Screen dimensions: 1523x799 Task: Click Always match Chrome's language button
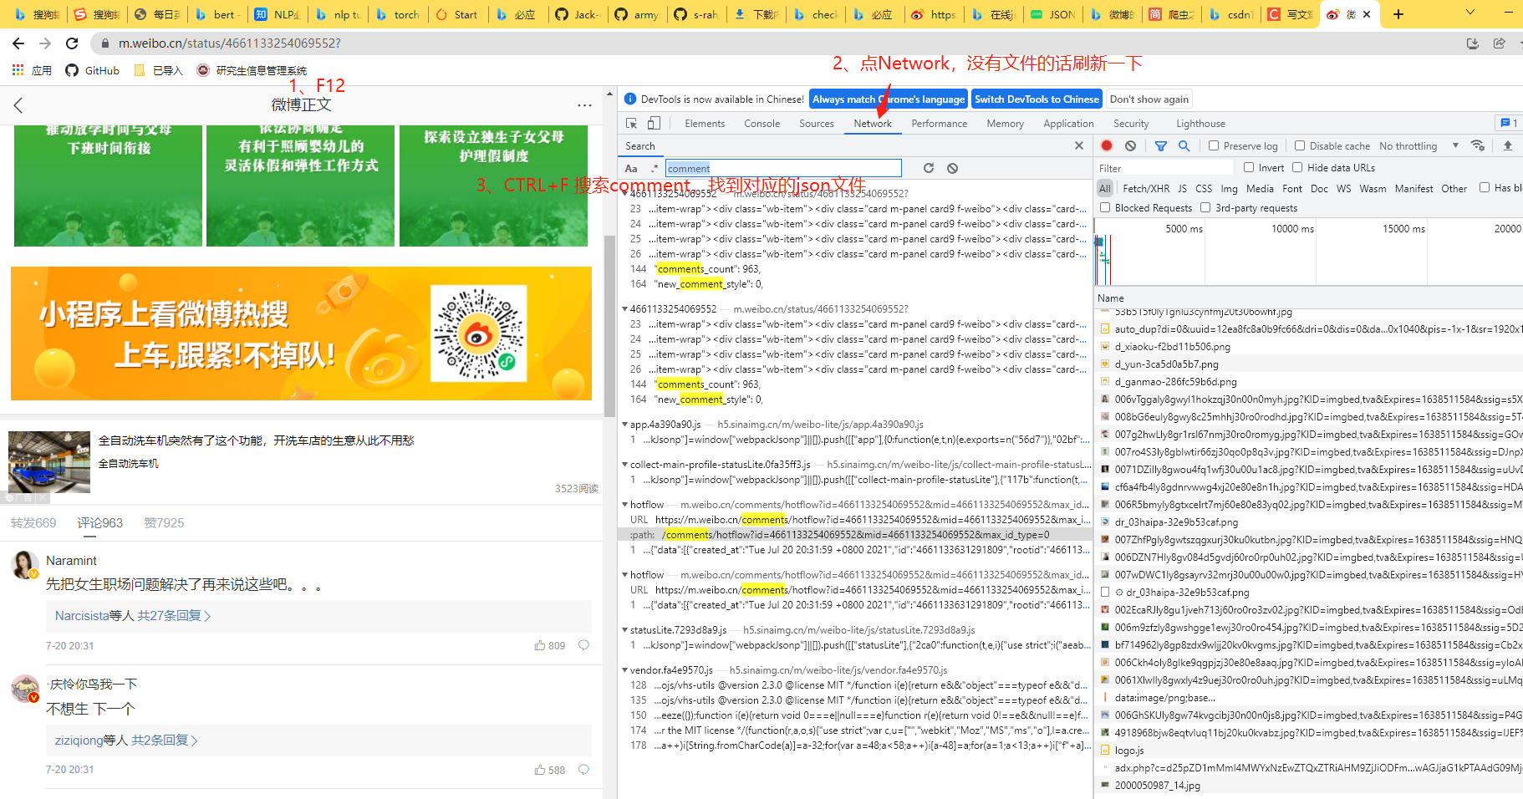(x=889, y=99)
